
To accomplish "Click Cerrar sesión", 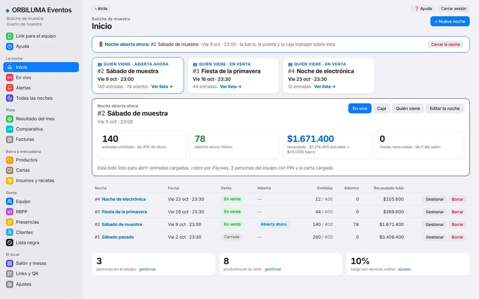I will point(454,9).
